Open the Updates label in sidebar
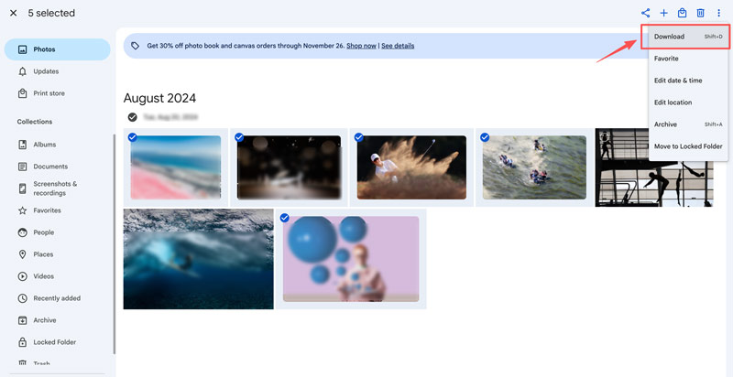Viewport: 733px width, 377px height. pos(46,71)
